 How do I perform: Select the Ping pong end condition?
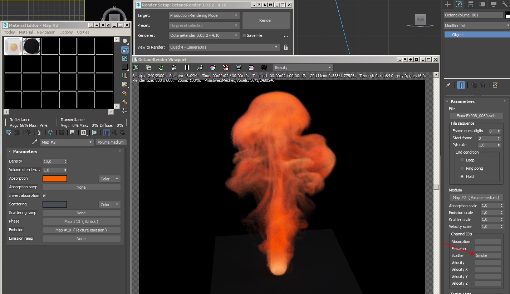pyautogui.click(x=462, y=168)
